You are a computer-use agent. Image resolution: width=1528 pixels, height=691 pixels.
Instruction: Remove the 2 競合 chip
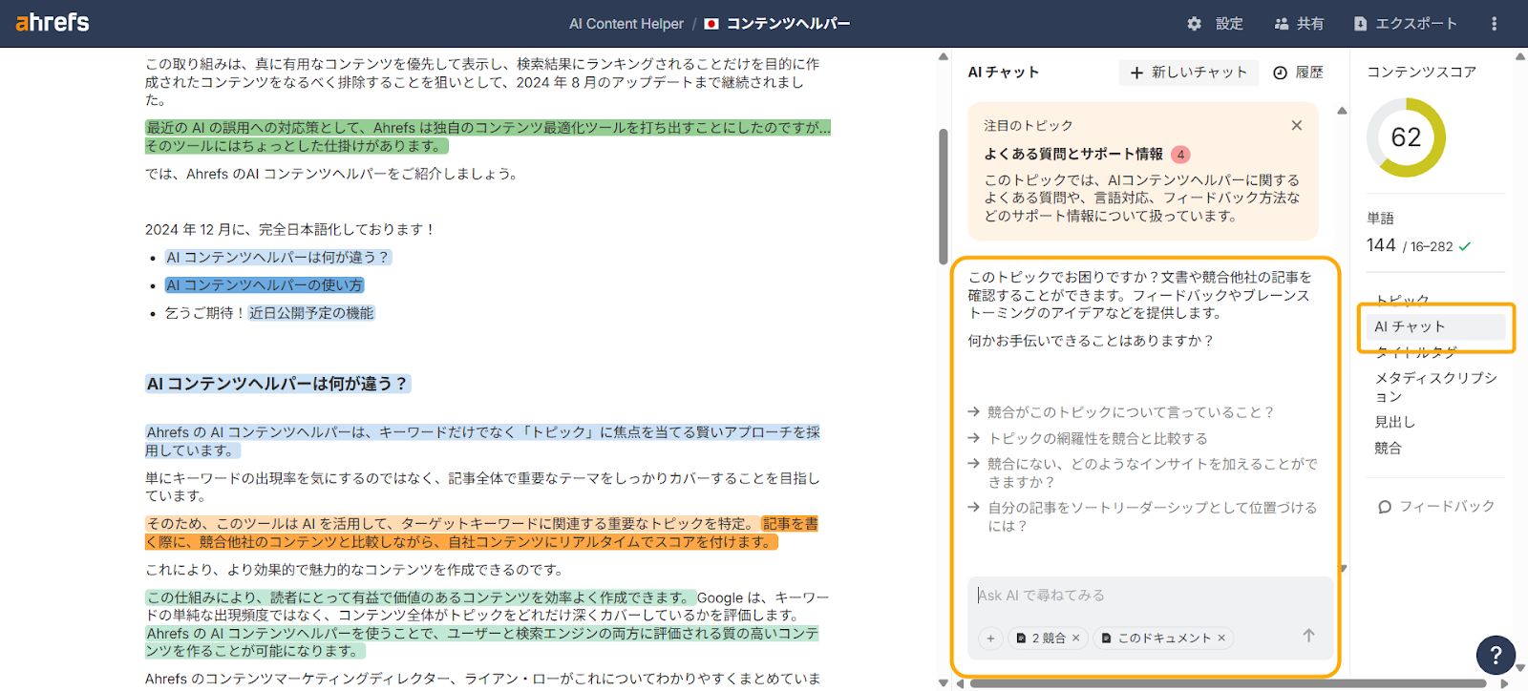(1075, 639)
